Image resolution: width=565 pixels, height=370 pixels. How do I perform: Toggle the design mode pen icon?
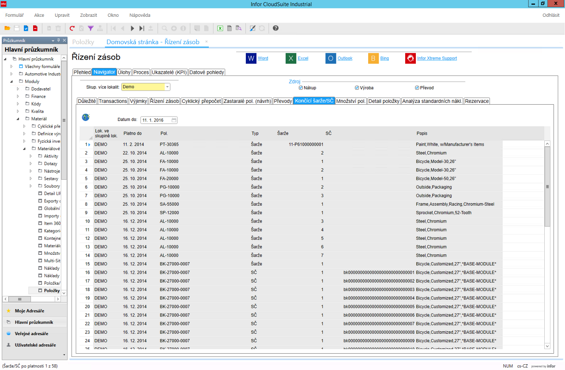coord(252,28)
